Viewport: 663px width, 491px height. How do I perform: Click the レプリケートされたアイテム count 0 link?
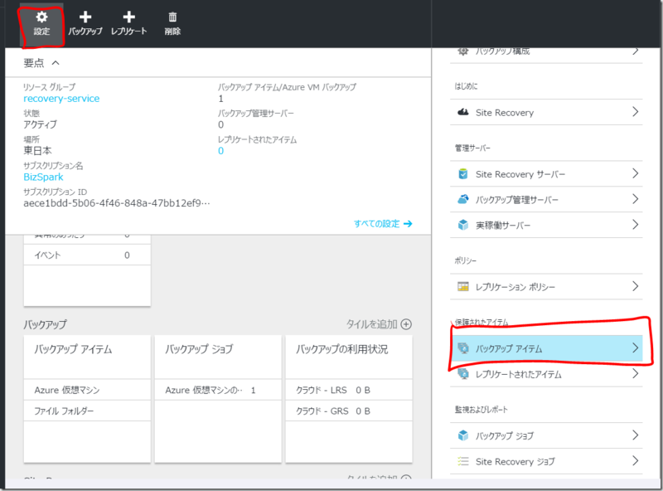click(220, 151)
